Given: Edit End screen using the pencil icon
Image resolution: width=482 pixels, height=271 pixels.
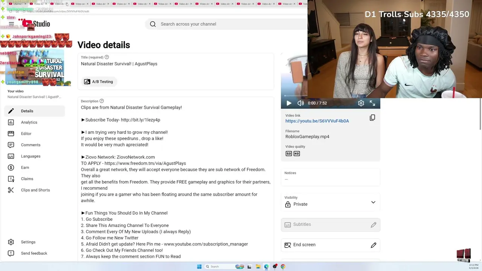Looking at the screenshot, I should 374,245.
